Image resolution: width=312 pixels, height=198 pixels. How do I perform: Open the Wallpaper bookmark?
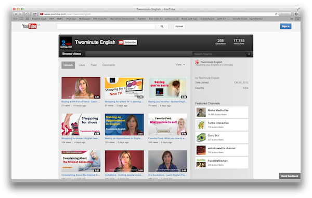point(85,19)
